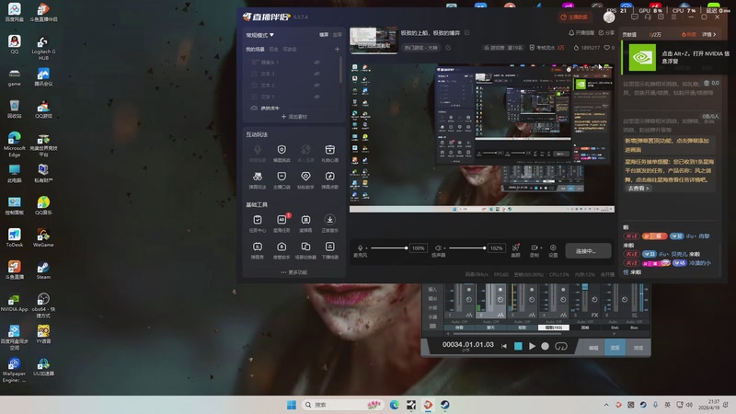Switch to the DAW 浏览 browse tab
The image size is (736, 414).
[638, 348]
